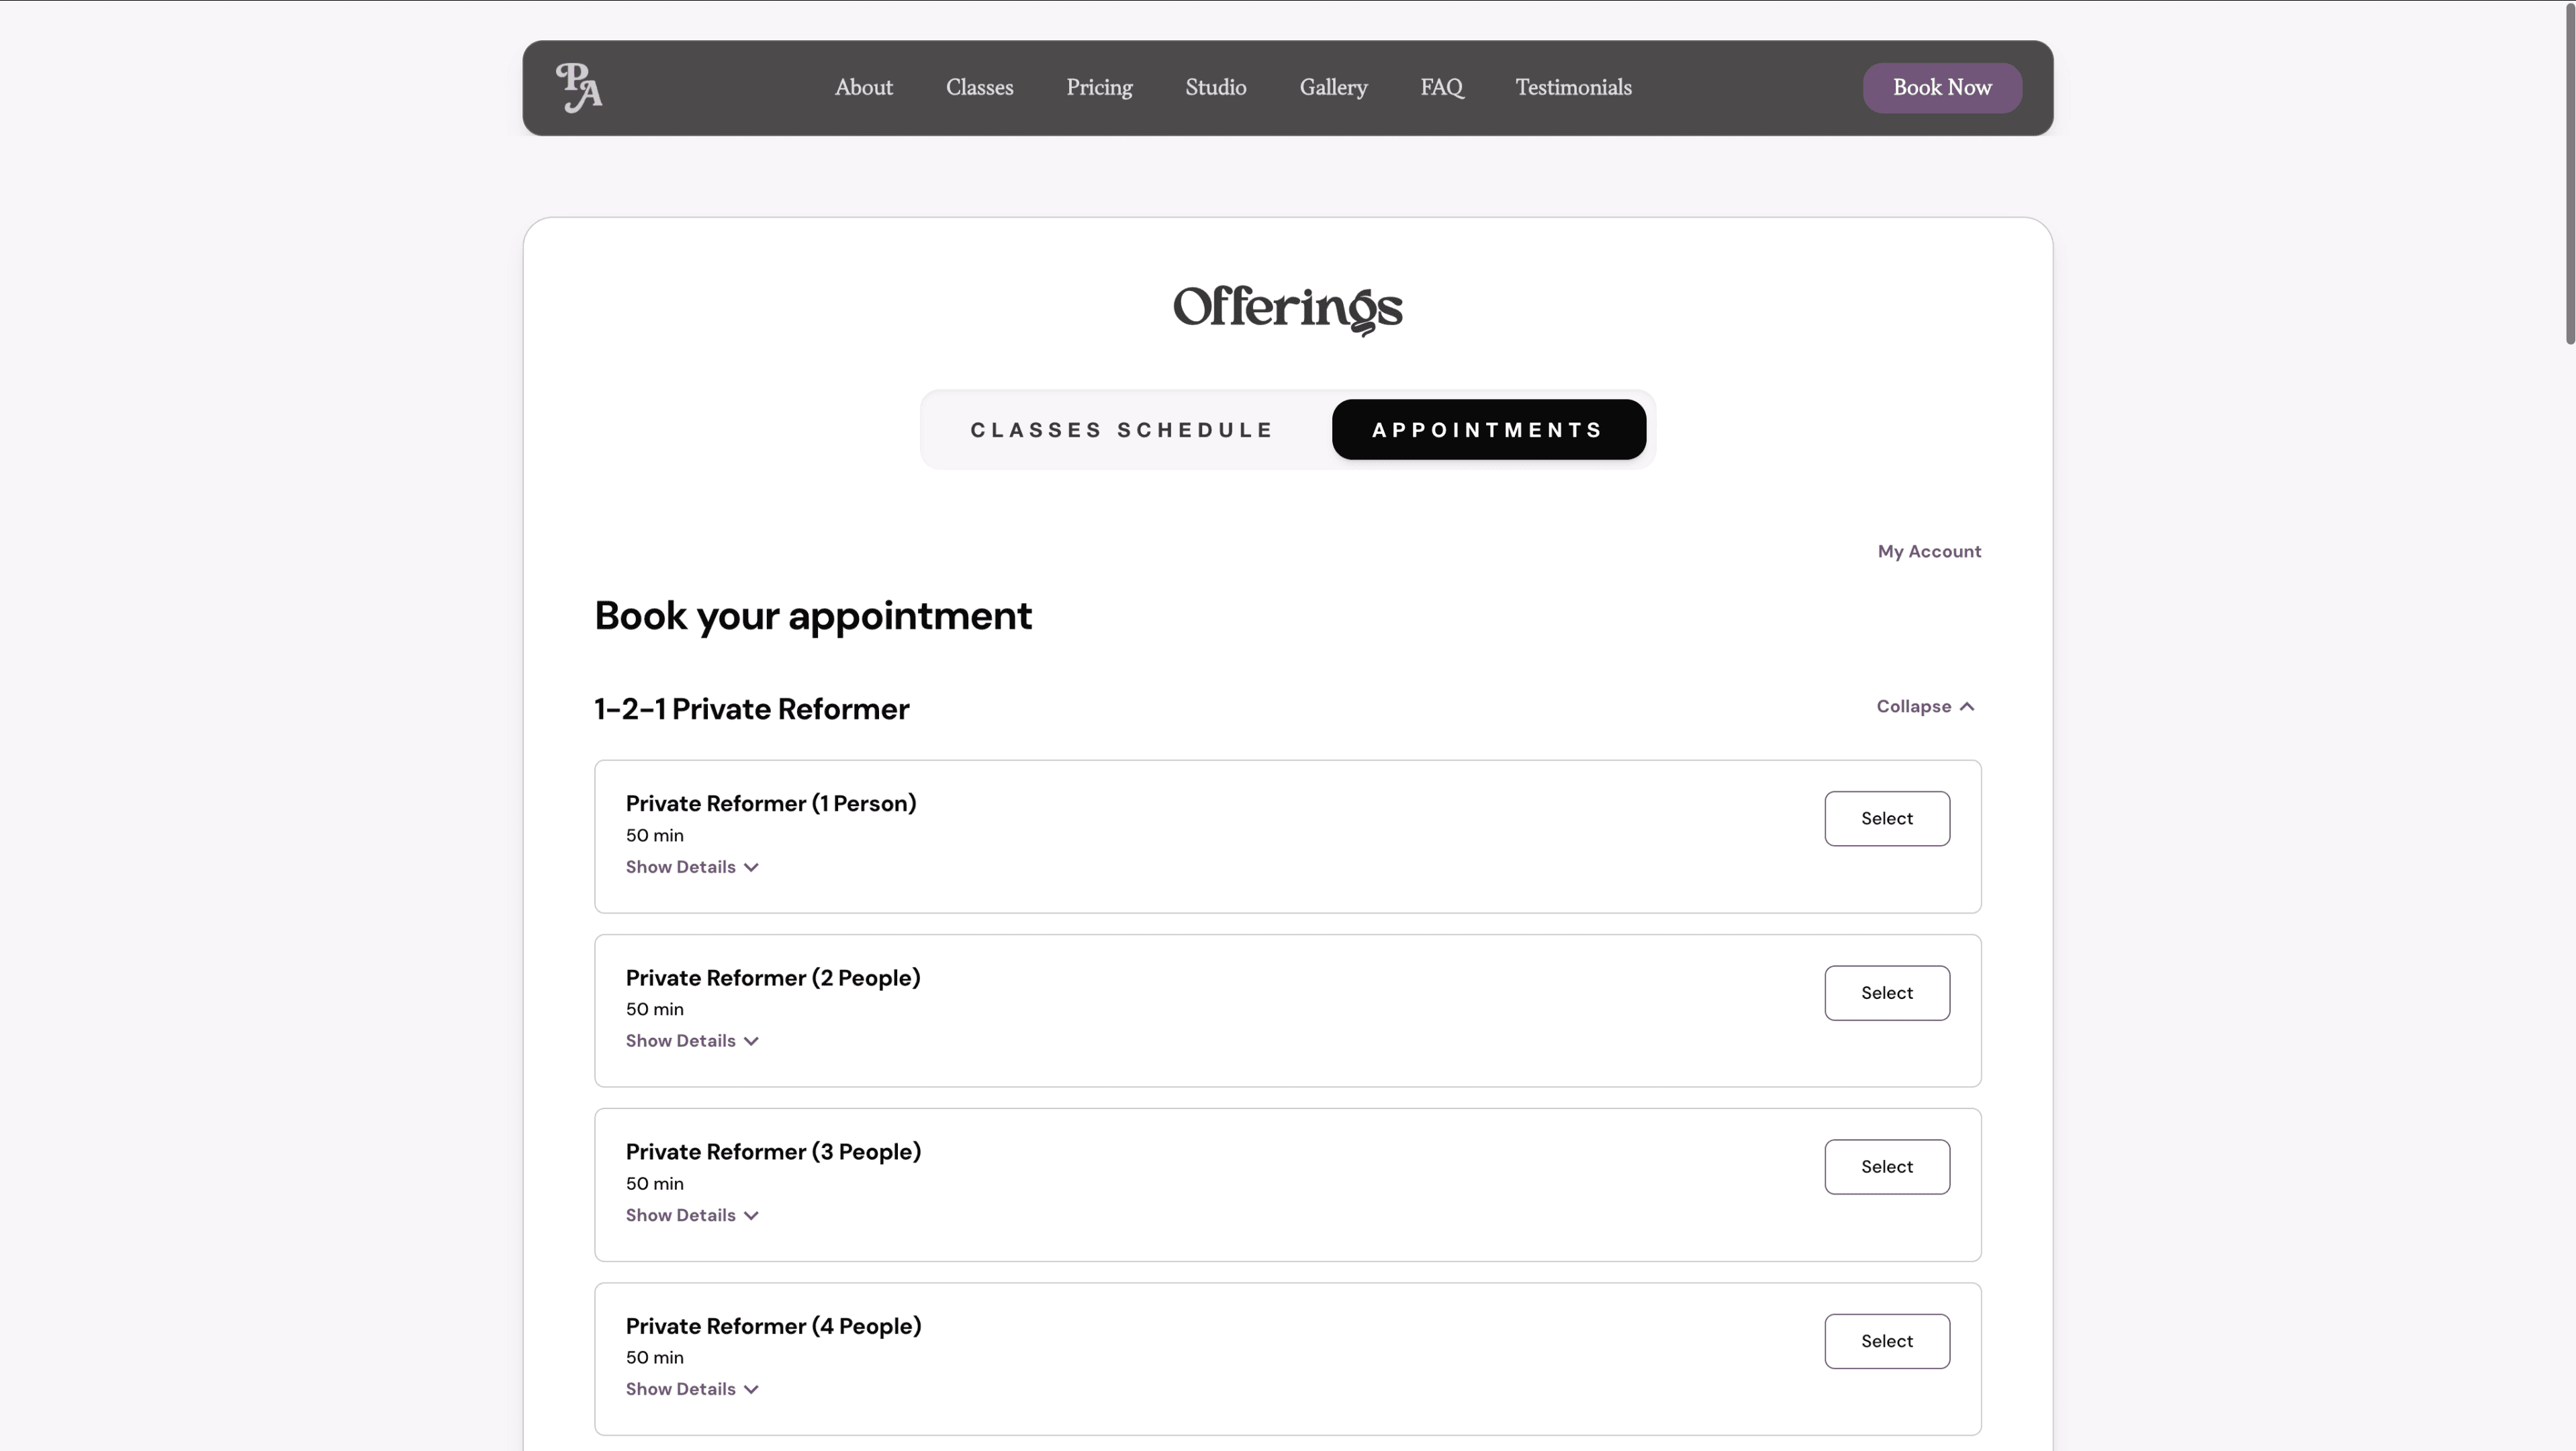Select the 2 People Private Reformer session
This screenshot has width=2576, height=1451.
point(1886,993)
